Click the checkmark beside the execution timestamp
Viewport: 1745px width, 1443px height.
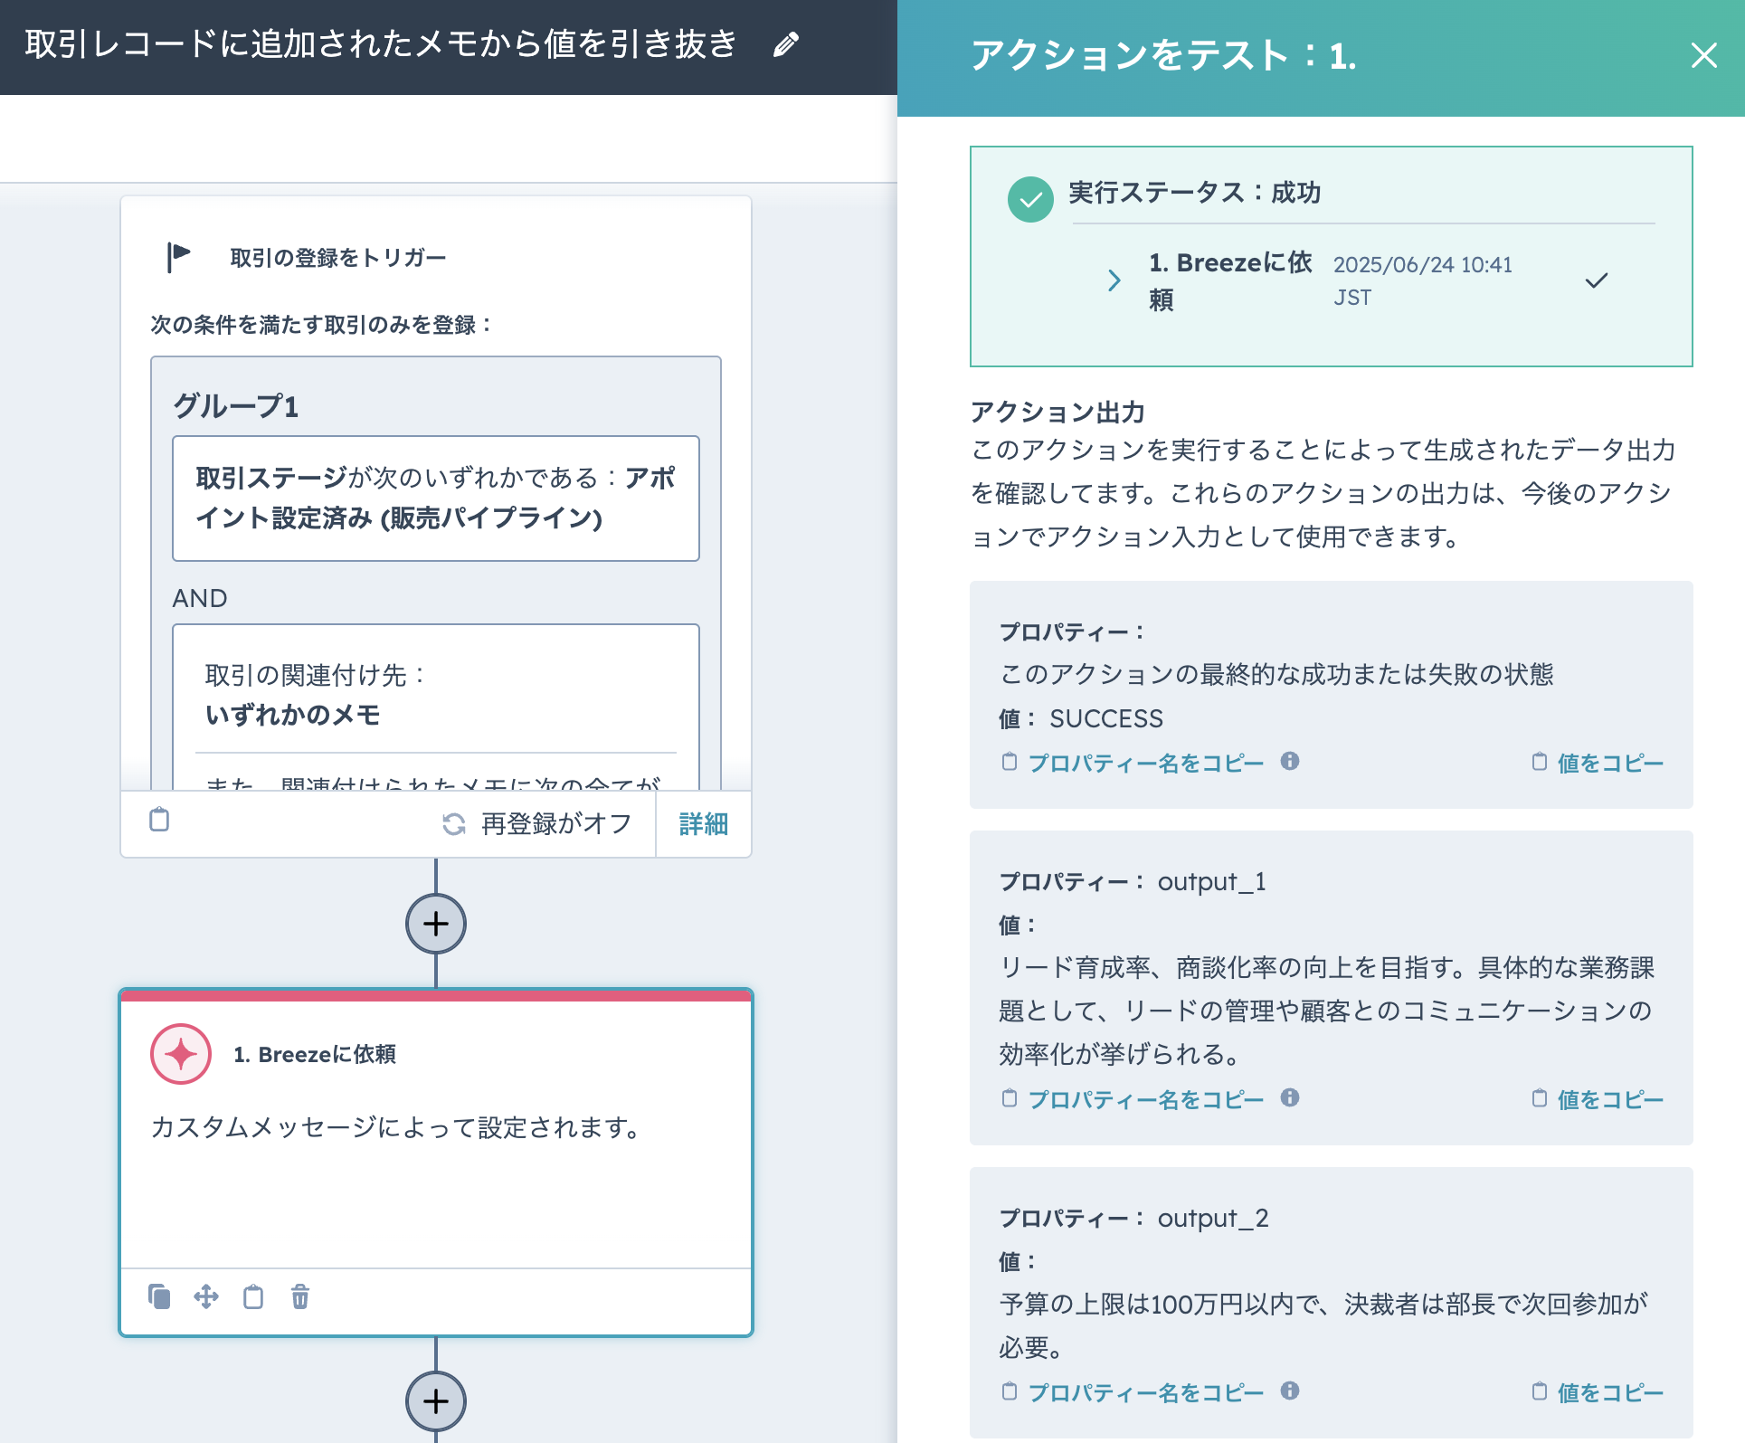pyautogui.click(x=1597, y=280)
